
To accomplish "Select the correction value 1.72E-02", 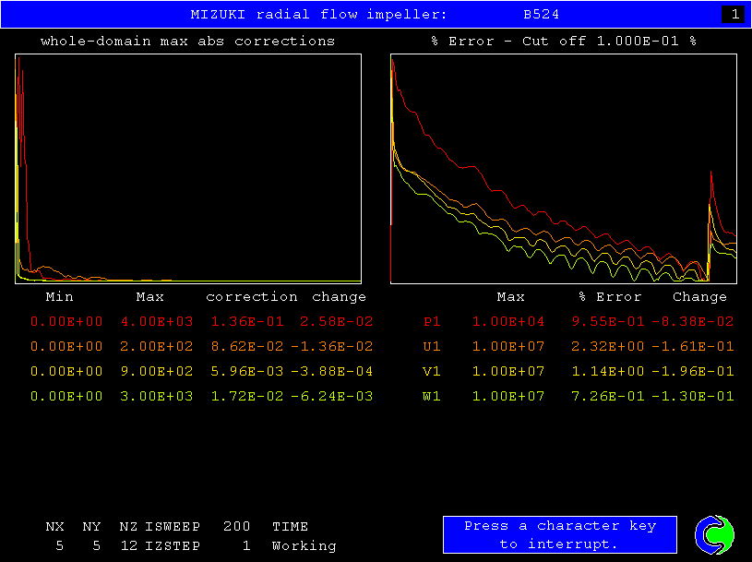I will pos(247,396).
